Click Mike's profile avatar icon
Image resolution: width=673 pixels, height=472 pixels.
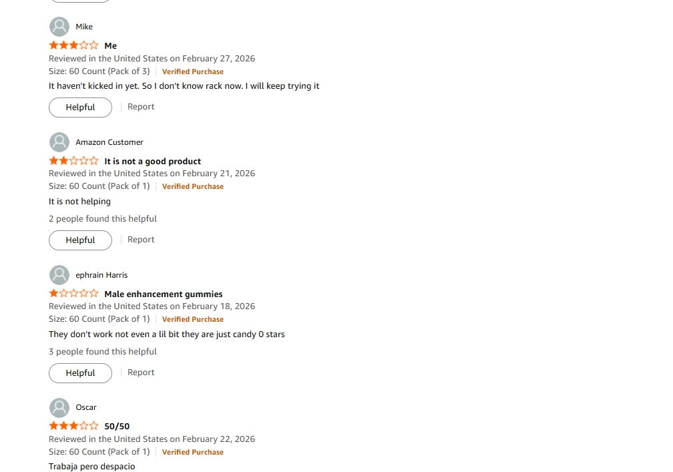click(x=59, y=27)
